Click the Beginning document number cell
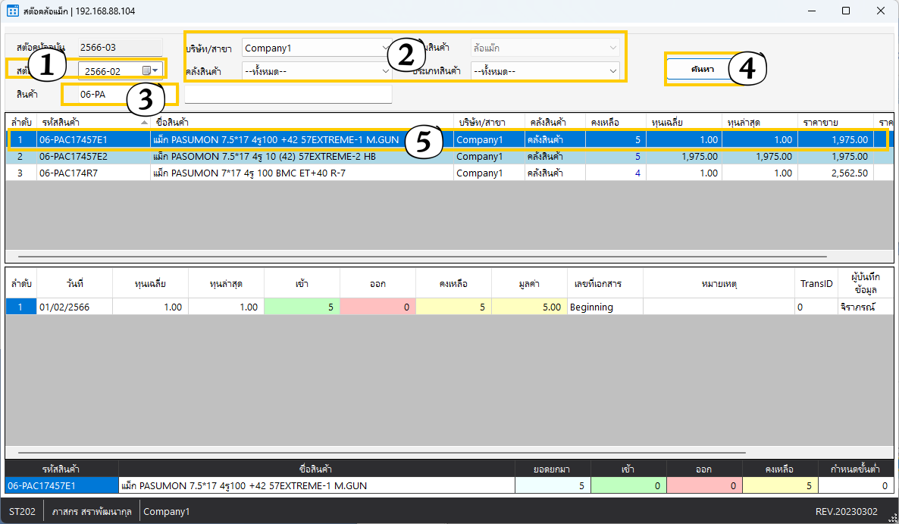 (604, 307)
